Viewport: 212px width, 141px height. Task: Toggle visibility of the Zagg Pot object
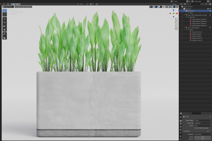pos(210,28)
